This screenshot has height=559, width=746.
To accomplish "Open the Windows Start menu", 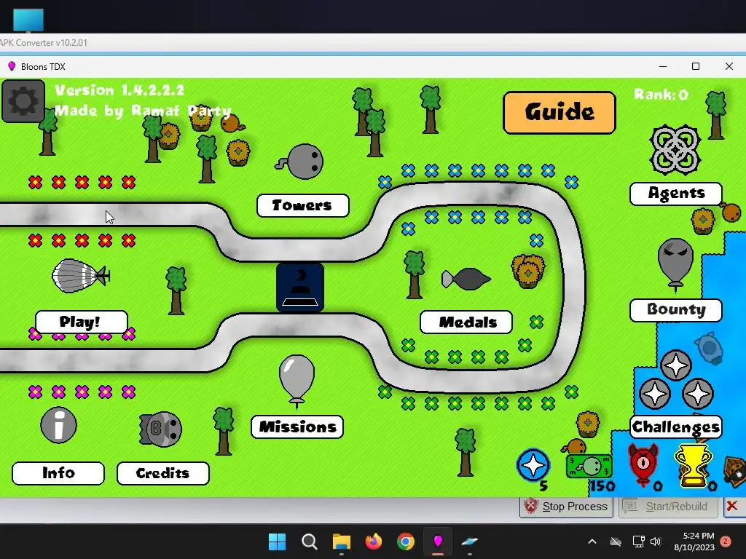I will point(278,542).
